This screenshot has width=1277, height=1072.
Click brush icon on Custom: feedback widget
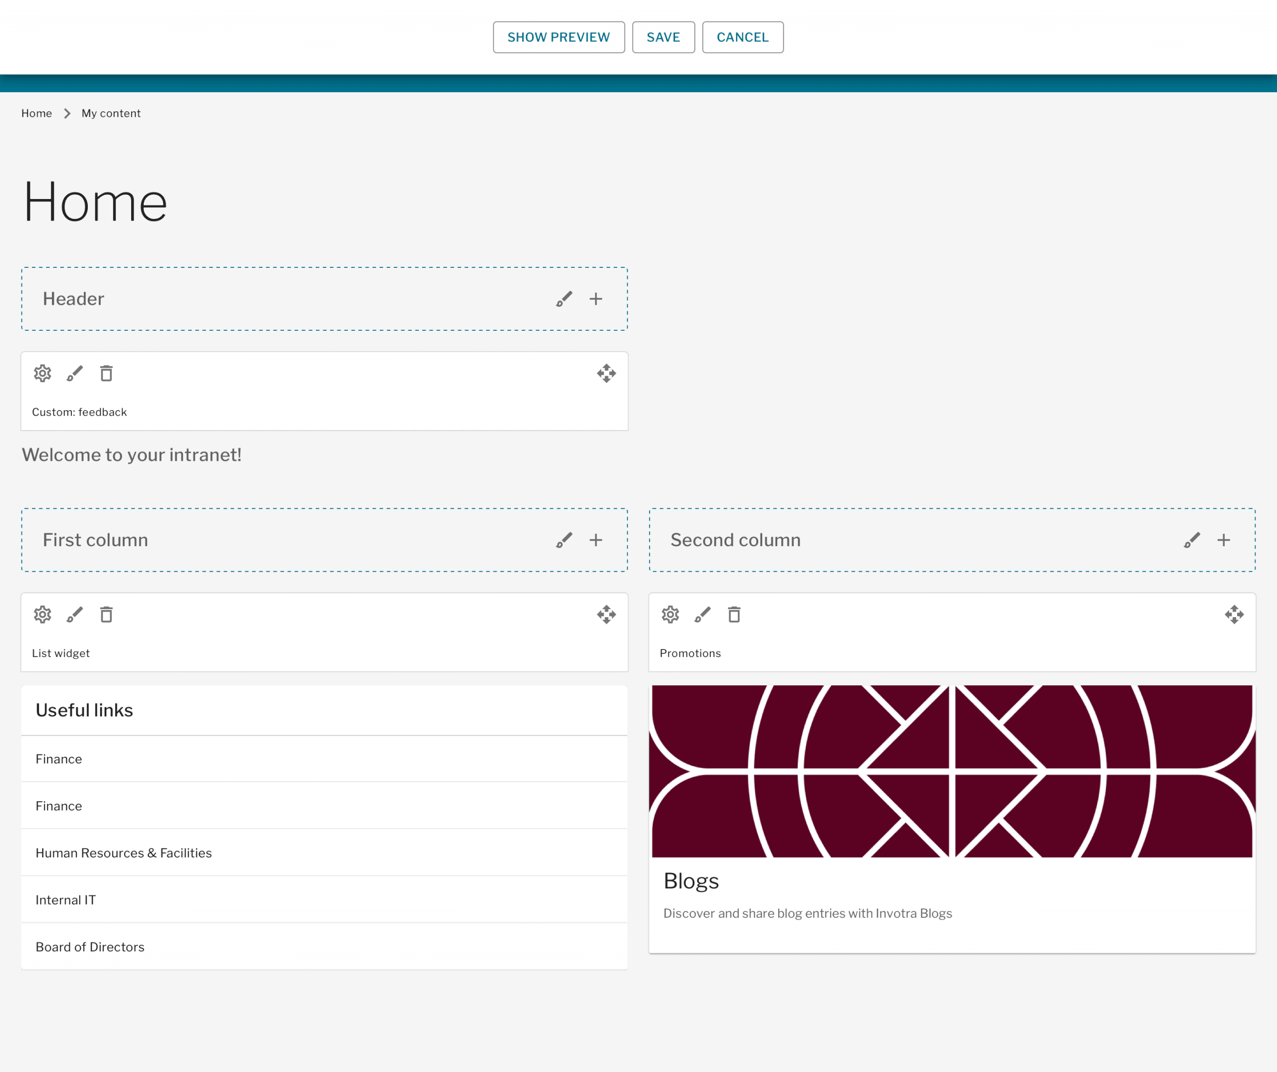tap(75, 373)
